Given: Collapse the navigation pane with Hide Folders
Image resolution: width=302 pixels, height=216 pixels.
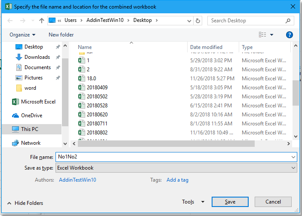Looking at the screenshot, I should point(25,203).
